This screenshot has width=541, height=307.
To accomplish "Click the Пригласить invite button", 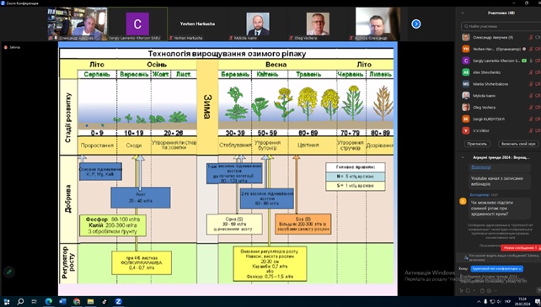I will 477,144.
